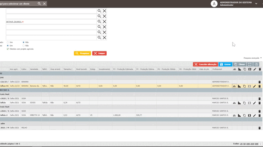
Task: Open people icon on the SD555 row
Action: tap(234, 103)
